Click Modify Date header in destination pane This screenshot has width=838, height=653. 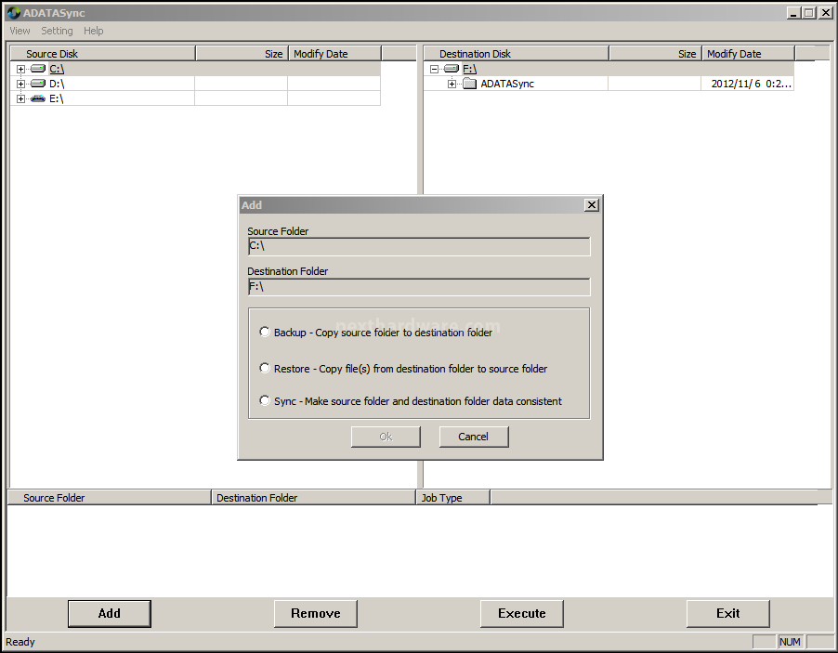749,54
